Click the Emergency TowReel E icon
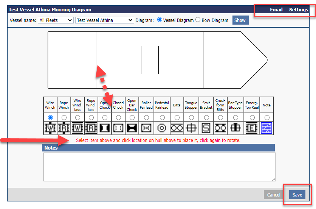This screenshot has height=209, width=316. tap(252, 128)
